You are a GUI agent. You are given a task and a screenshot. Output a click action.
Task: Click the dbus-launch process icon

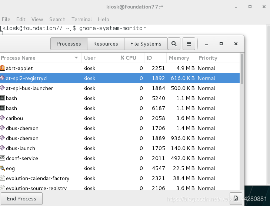(2, 148)
